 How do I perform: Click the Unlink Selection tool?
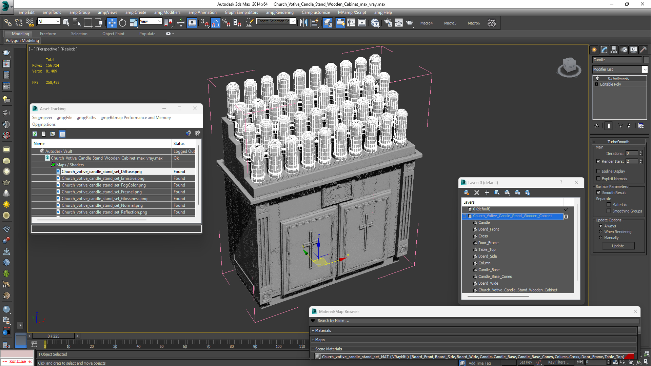(19, 23)
